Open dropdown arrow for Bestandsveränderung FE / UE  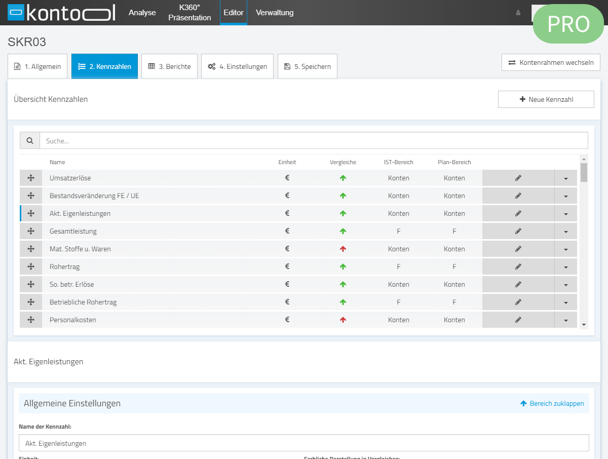tap(565, 196)
